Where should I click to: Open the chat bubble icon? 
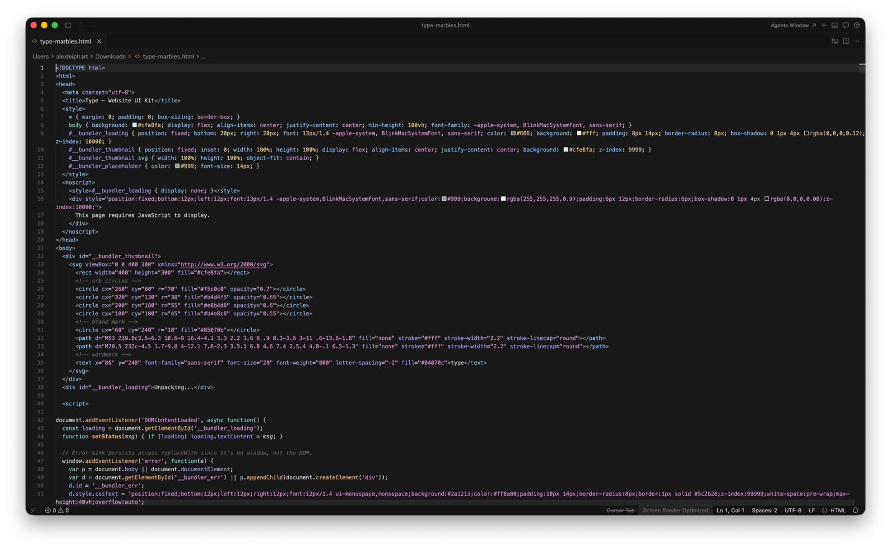(x=846, y=25)
